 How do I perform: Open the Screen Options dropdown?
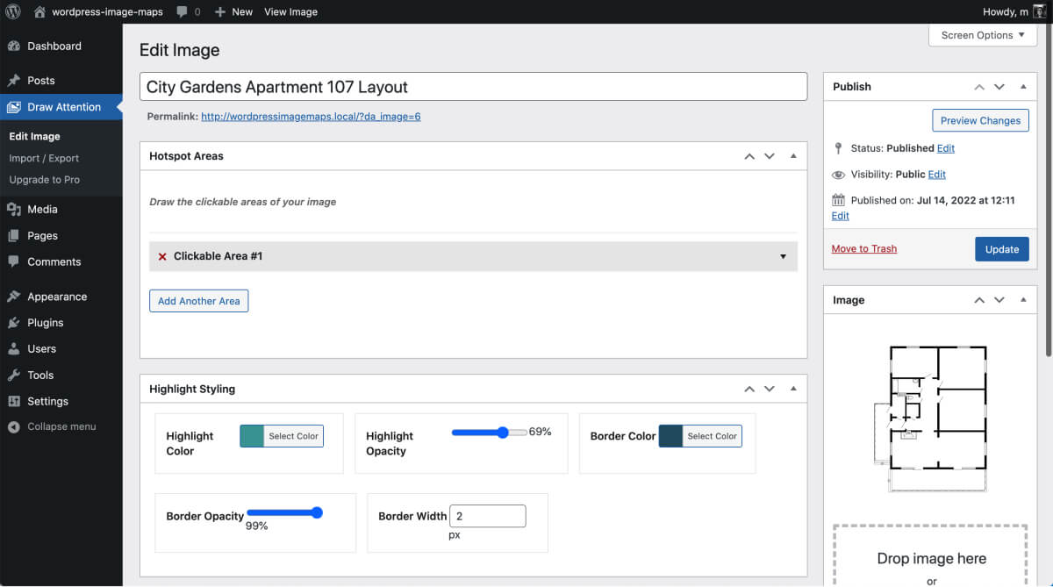[982, 35]
